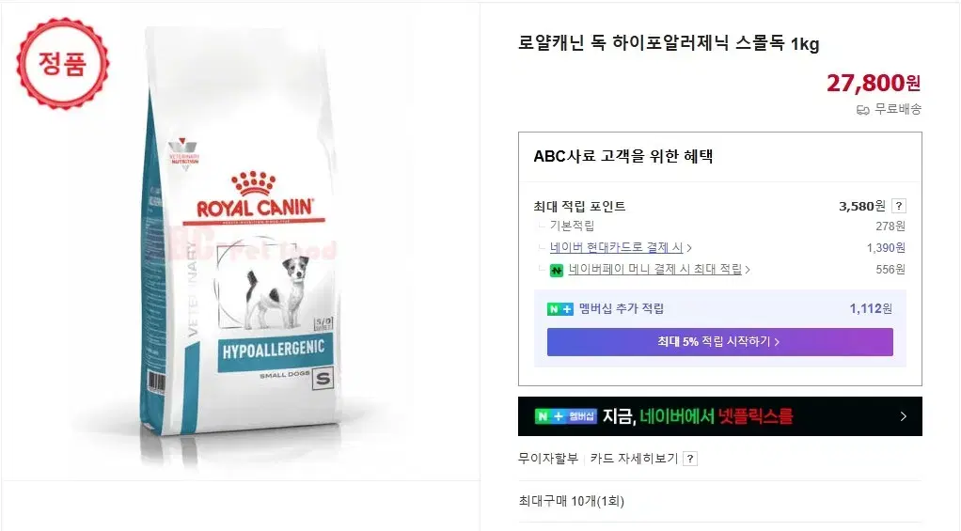The image size is (961, 531).
Task: Click the N+ 멤버십 logo in the Netflix banner
Action: coord(565,416)
